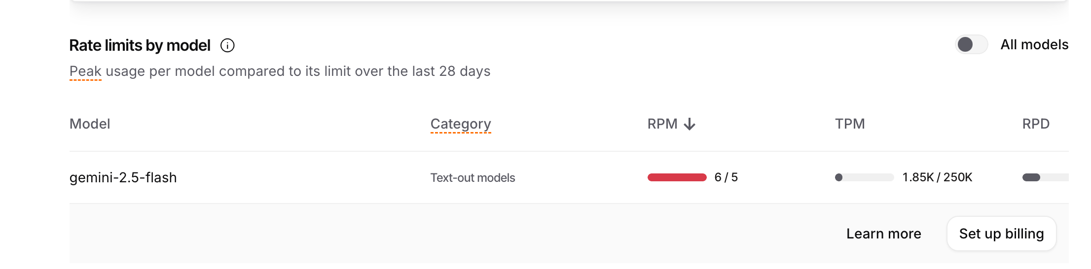Click the info icon beside Rate limits heading
The height and width of the screenshot is (269, 1091).
point(227,46)
